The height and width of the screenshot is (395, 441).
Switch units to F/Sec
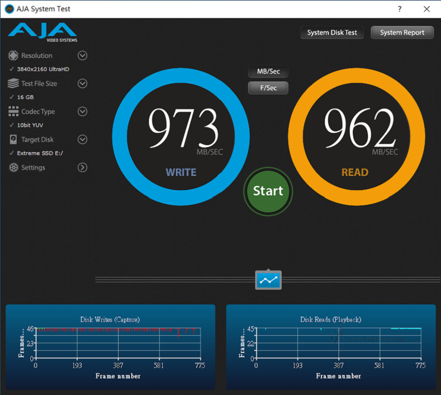click(268, 88)
